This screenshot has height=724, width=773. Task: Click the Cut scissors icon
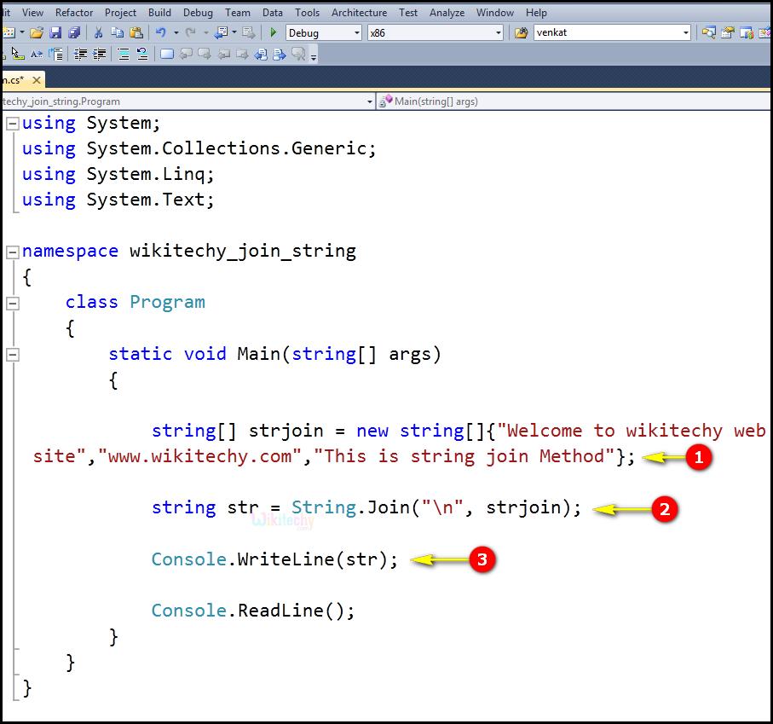(97, 32)
